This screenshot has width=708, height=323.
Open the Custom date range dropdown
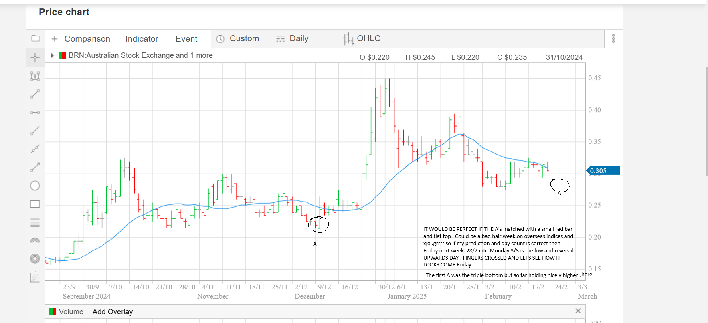(x=244, y=38)
